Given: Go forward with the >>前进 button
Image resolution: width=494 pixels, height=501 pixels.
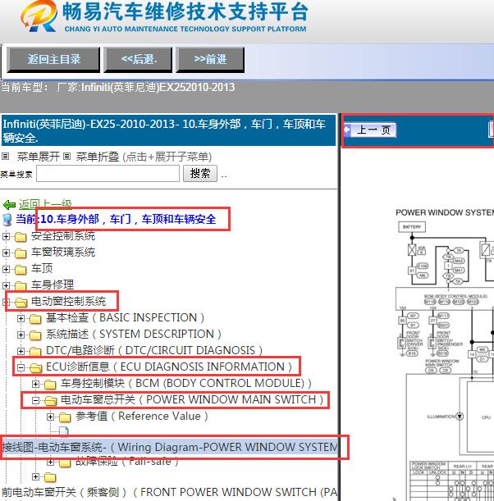Looking at the screenshot, I should tap(210, 59).
